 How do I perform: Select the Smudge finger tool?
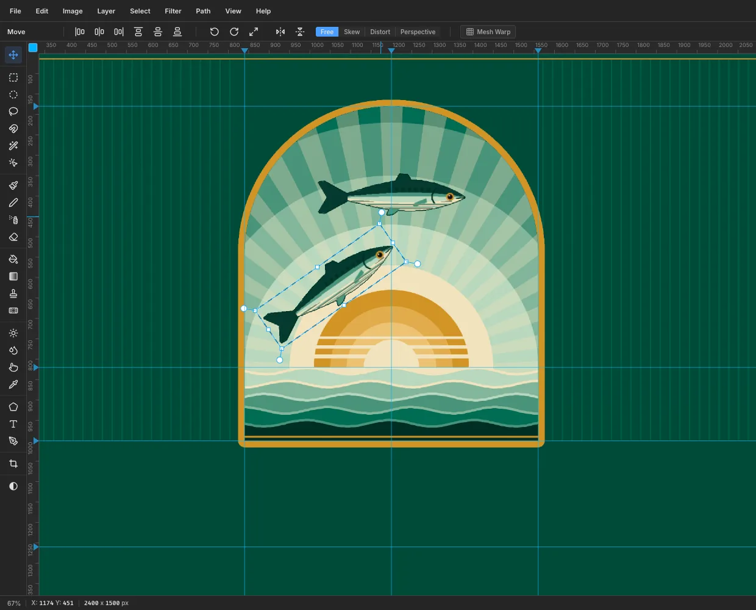tap(13, 367)
